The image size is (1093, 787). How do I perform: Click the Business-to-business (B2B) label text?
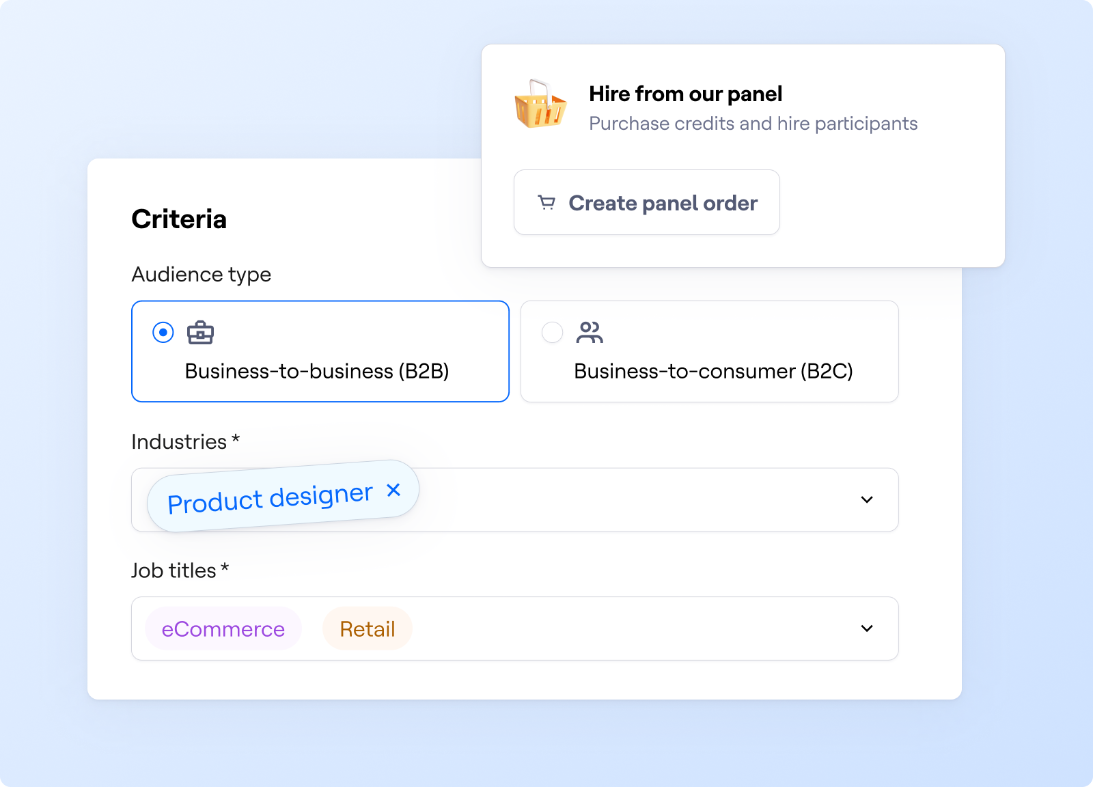pyautogui.click(x=317, y=371)
